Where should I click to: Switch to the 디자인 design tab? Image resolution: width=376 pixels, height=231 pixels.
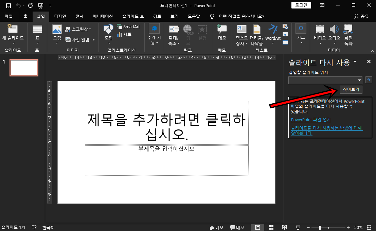pyautogui.click(x=60, y=16)
